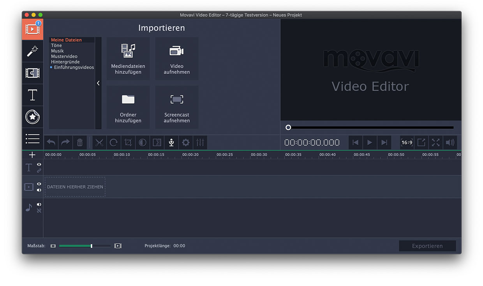The width and height of the screenshot is (483, 286).
Task: Click the Dateien hierher ziehen drop area
Action: pyautogui.click(x=75, y=187)
